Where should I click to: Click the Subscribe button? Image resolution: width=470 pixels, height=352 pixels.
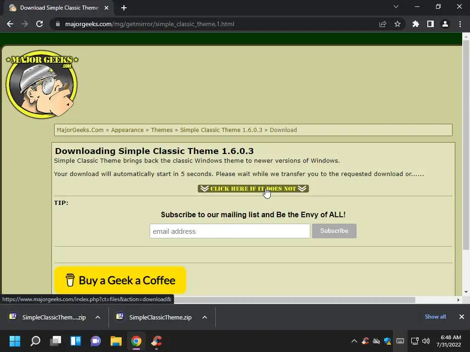point(334,231)
